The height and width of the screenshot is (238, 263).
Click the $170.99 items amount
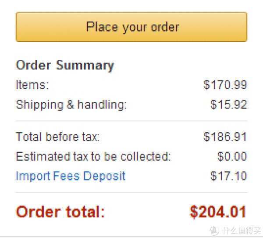(225, 85)
